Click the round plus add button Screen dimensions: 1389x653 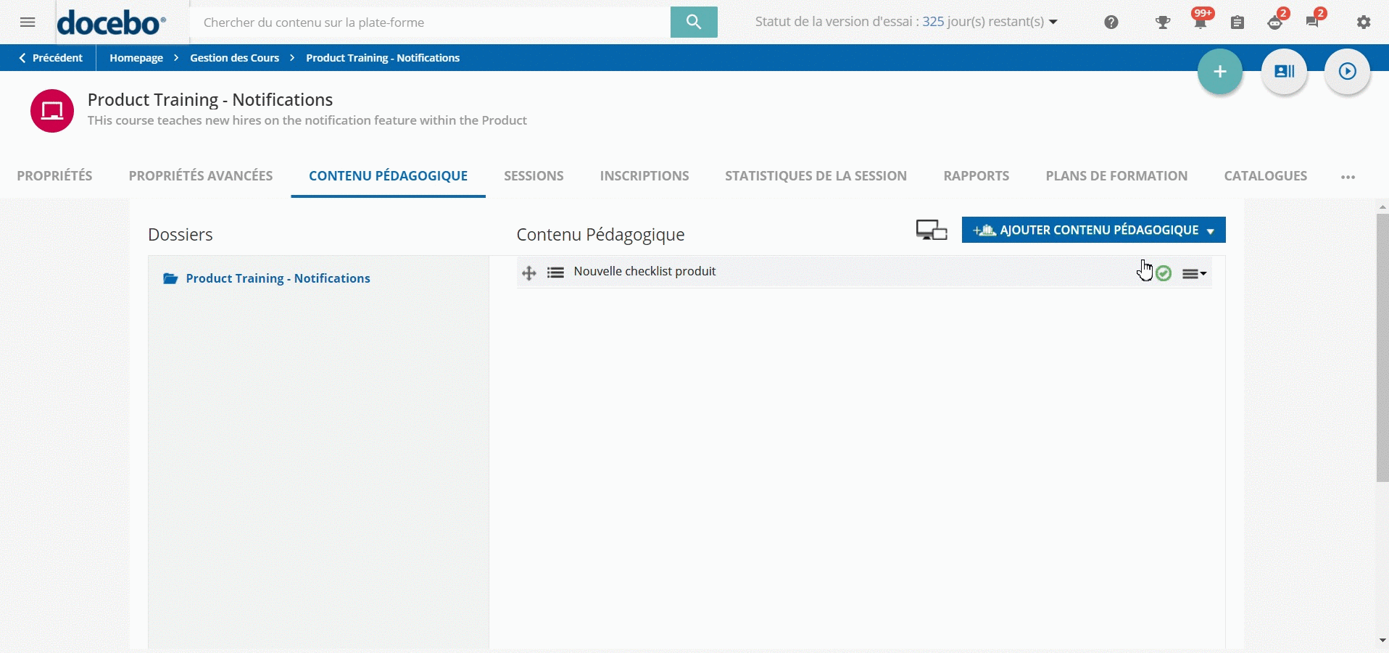[1220, 71]
